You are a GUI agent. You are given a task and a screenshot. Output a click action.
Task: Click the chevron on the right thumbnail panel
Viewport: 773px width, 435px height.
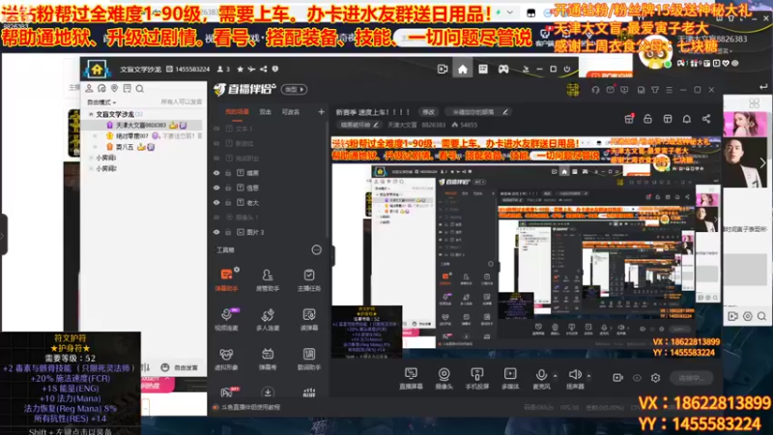pos(762,162)
